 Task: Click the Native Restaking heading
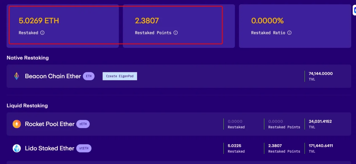pyautogui.click(x=28, y=58)
